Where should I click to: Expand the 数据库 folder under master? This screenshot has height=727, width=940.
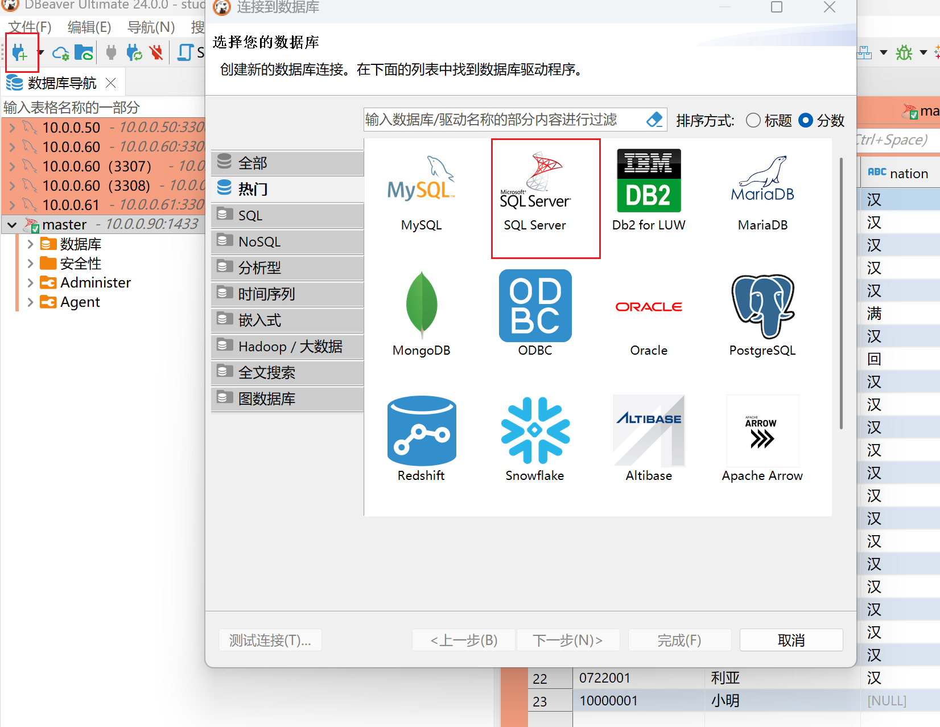pyautogui.click(x=31, y=244)
